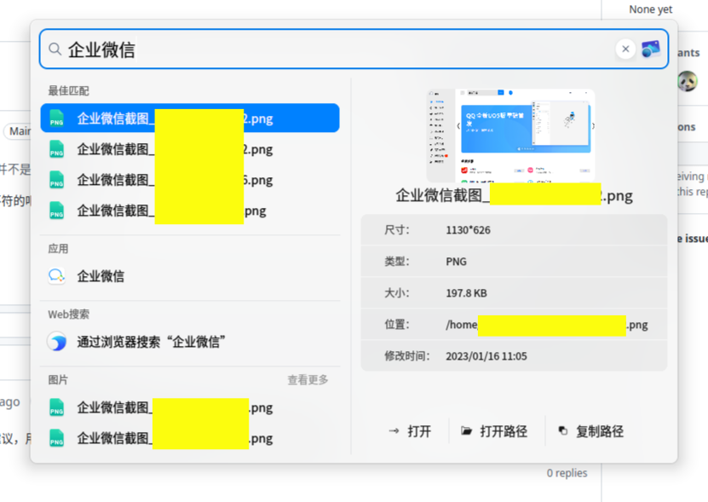Select the 企业微信截图 result ending 6.png
The height and width of the screenshot is (502, 708).
pyautogui.click(x=190, y=180)
